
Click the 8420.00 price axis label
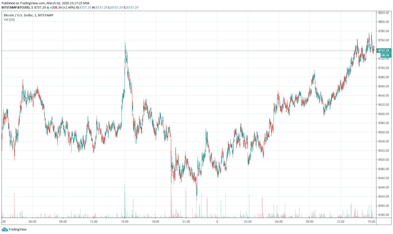pos(384,197)
